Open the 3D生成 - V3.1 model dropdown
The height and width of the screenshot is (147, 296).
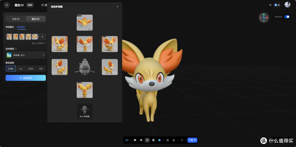pyautogui.click(x=26, y=55)
